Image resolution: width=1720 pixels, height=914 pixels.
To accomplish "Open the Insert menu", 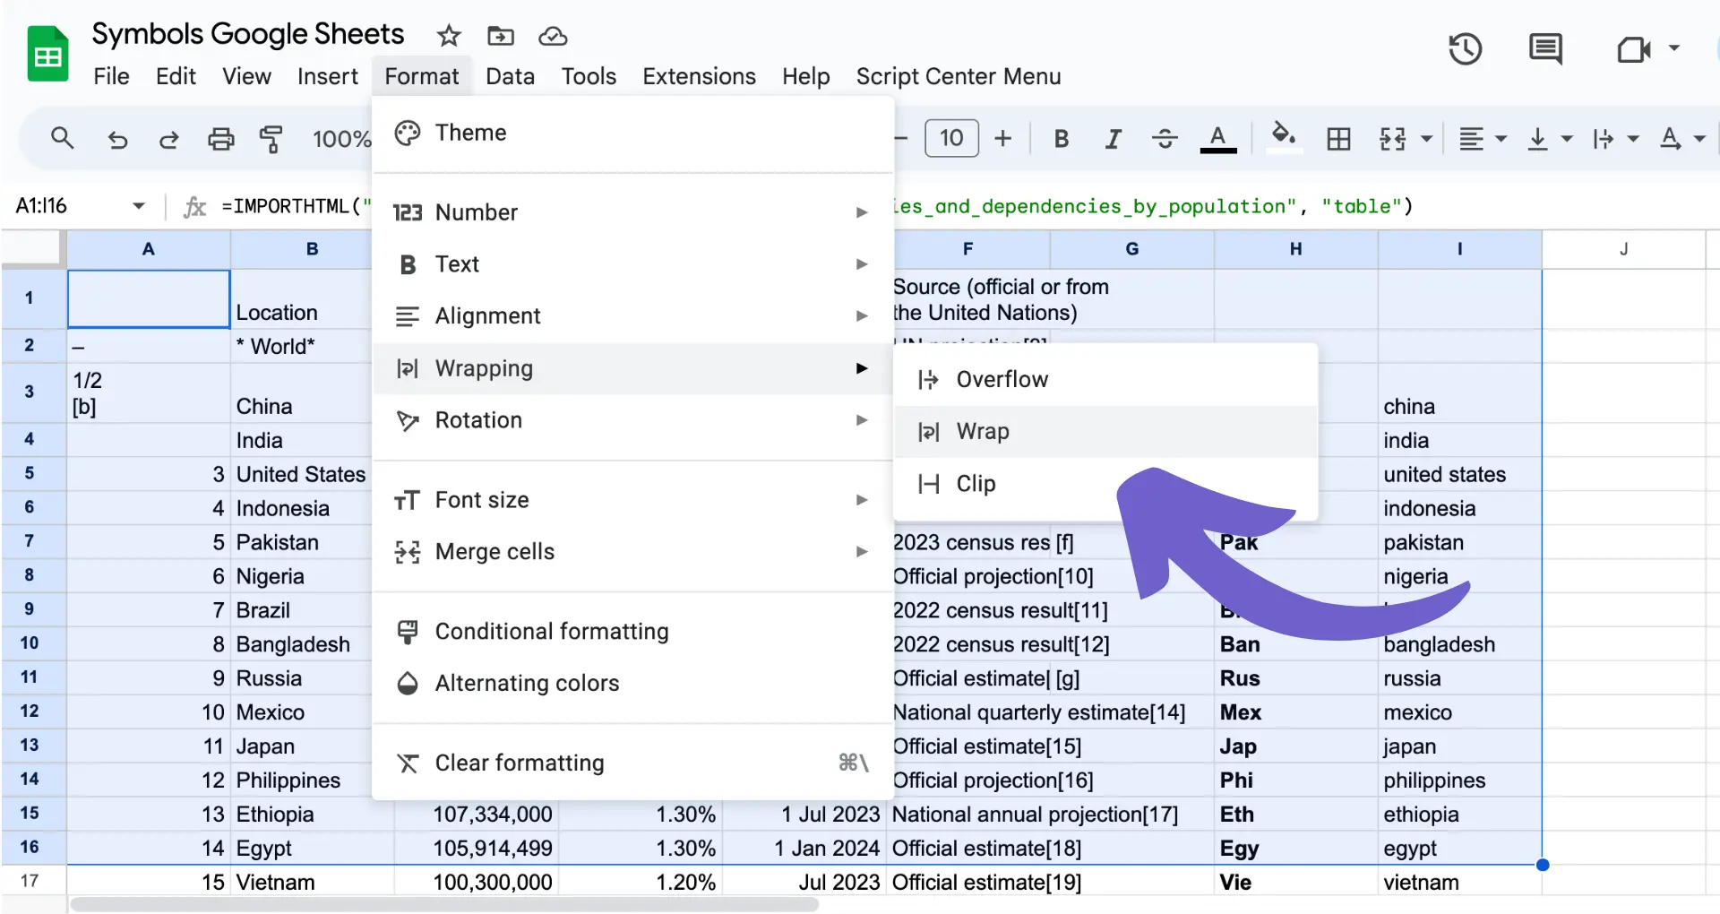I will click(327, 76).
